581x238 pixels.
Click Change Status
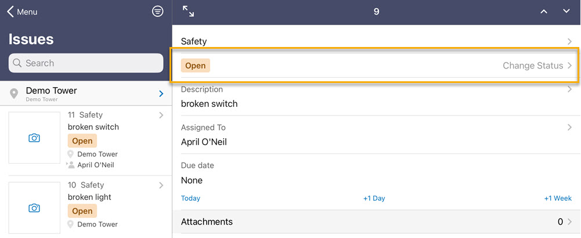pyautogui.click(x=537, y=66)
